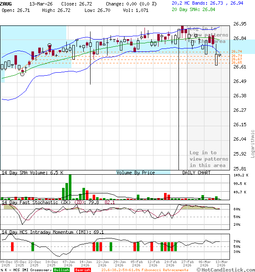Select the DAILY CHART label

[196, 173]
